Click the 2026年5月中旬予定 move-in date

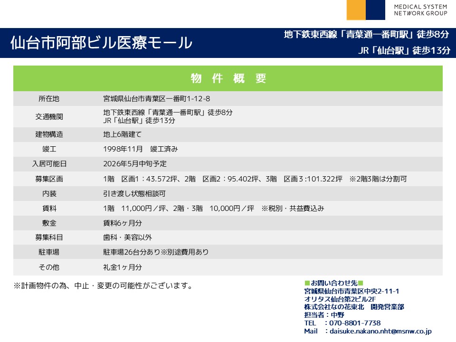(135, 164)
